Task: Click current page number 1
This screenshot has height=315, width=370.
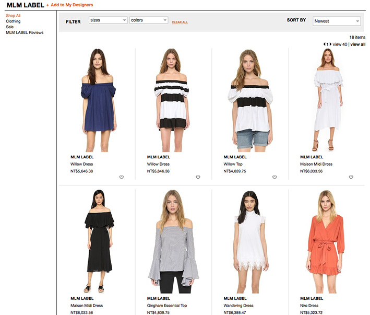Action: 328,44
